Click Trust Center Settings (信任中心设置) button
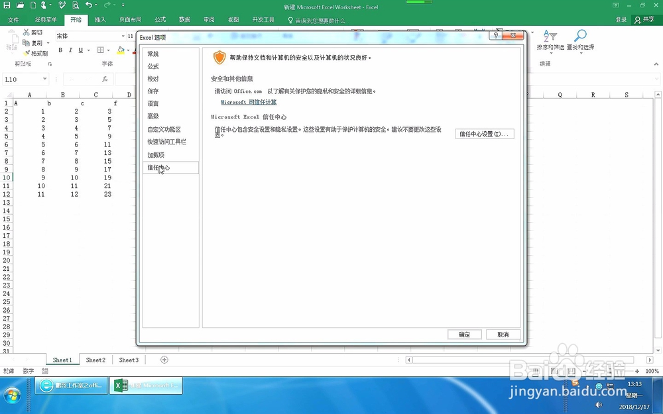663x414 pixels. tap(485, 134)
